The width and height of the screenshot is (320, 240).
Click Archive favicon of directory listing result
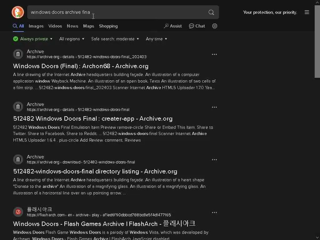(x=18, y=159)
